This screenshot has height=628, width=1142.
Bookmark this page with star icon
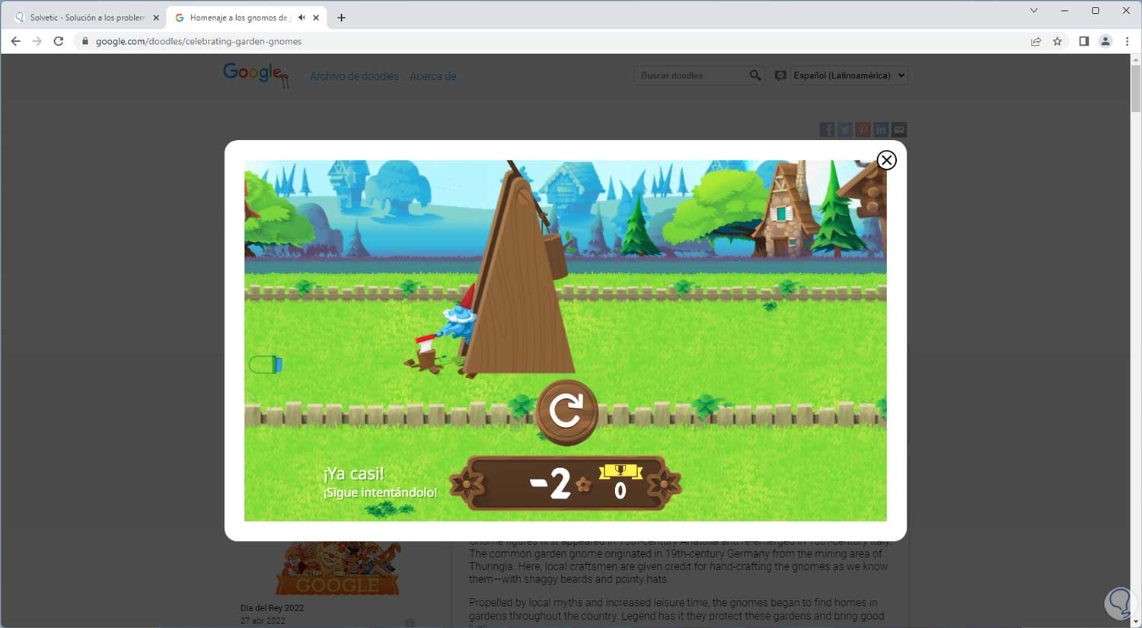point(1057,41)
